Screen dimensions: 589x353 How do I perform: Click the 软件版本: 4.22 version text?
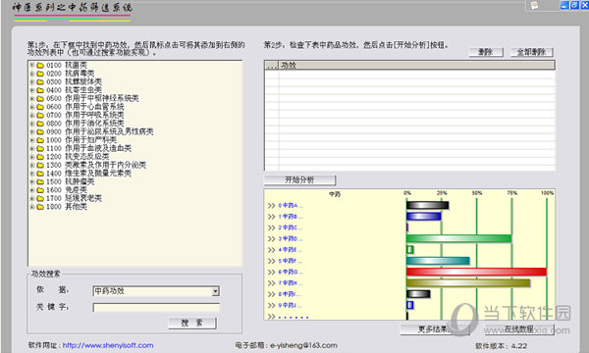501,346
